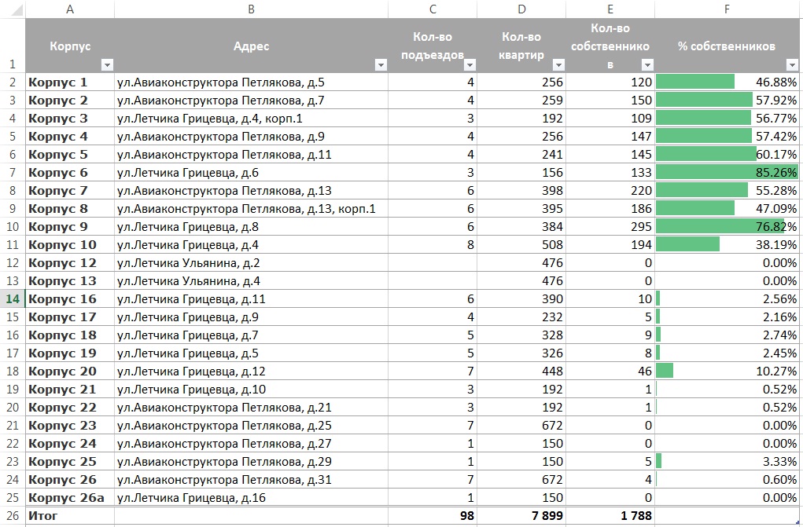Click cell 'Корпус 26а'
Viewport: 803px width, 527px height.
coord(70,497)
